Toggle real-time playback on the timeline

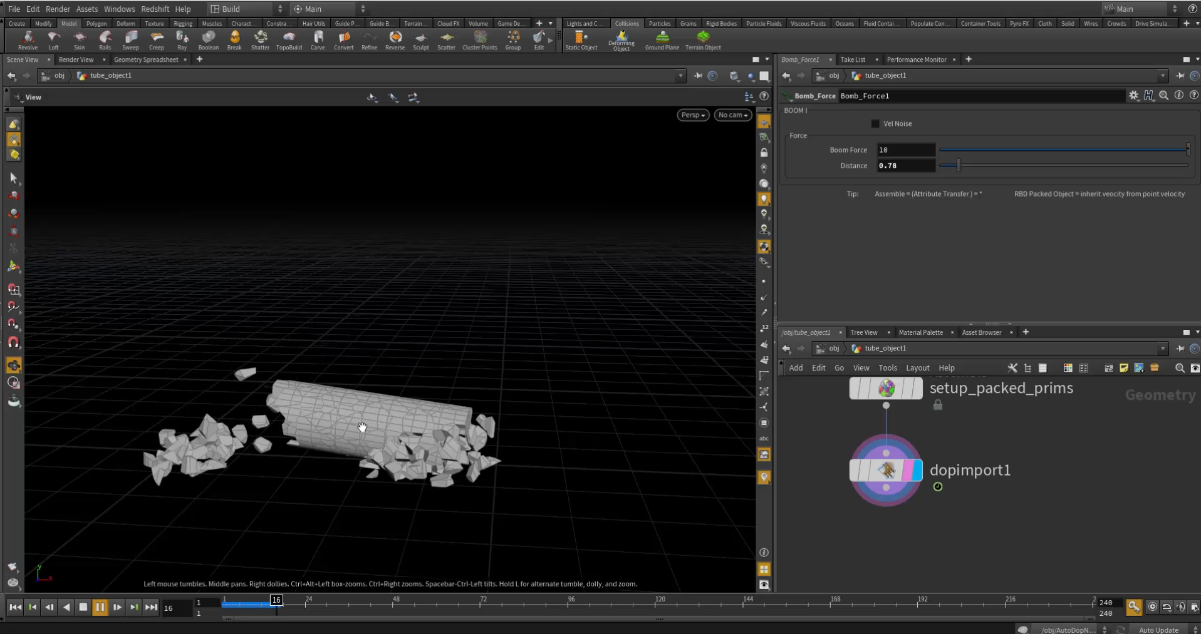click(x=1152, y=606)
